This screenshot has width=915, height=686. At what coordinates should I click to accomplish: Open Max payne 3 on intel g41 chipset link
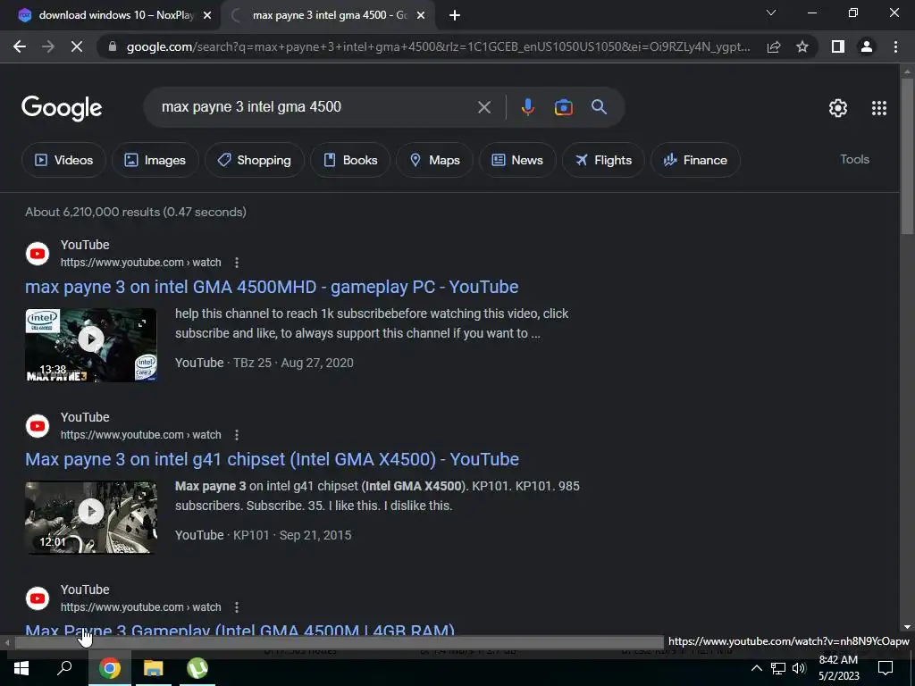click(x=272, y=460)
